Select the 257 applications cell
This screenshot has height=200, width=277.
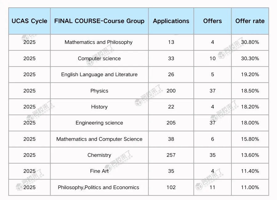(171, 155)
